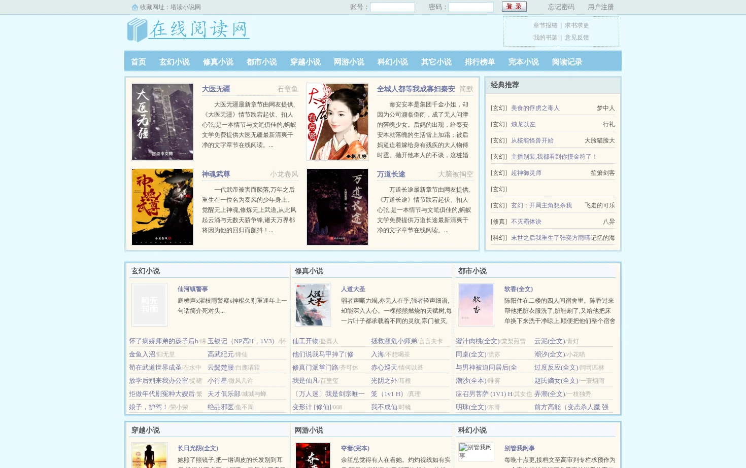Image resolution: width=746 pixels, height=468 pixels.
Task: Open 烛龙以左 in the recommendations list
Action: [x=523, y=124]
